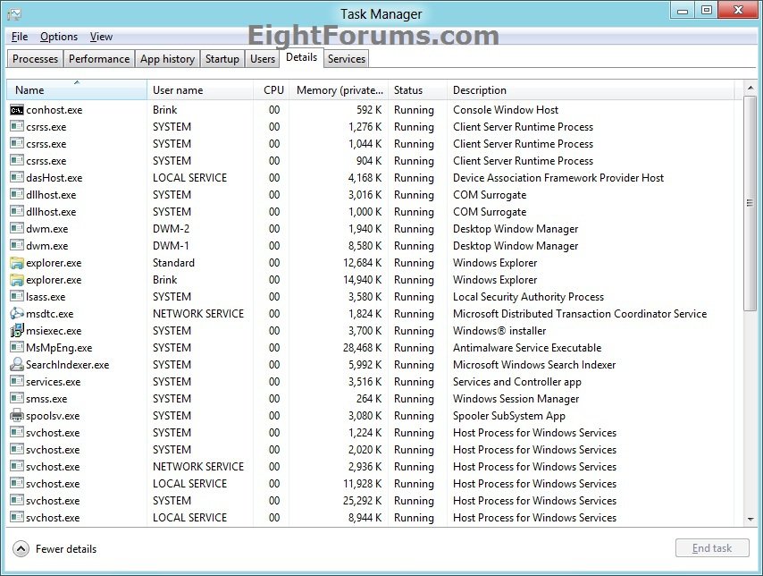Switch to the Services tab
Image resolution: width=763 pixels, height=576 pixels.
[346, 59]
